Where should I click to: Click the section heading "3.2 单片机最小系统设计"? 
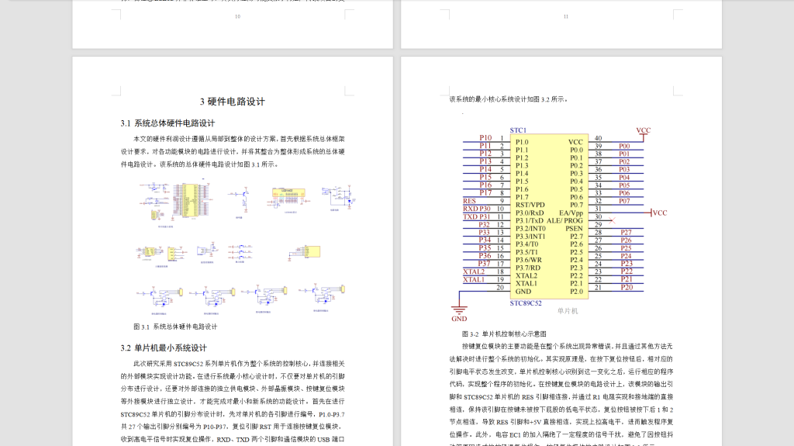(164, 347)
